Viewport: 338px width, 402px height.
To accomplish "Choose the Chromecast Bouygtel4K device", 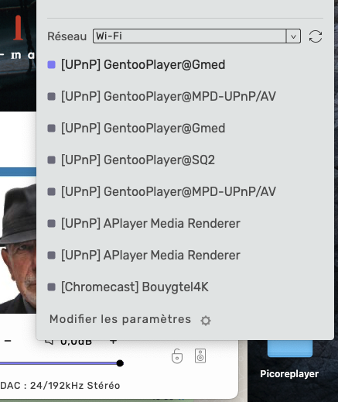I will click(x=128, y=287).
